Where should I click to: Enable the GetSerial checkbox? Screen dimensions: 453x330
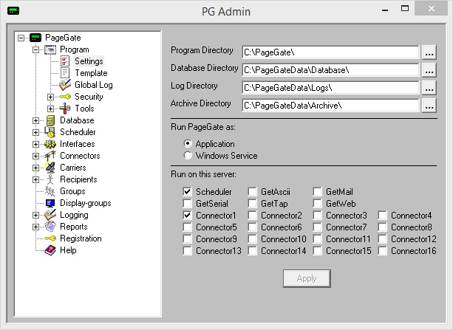[x=187, y=203]
